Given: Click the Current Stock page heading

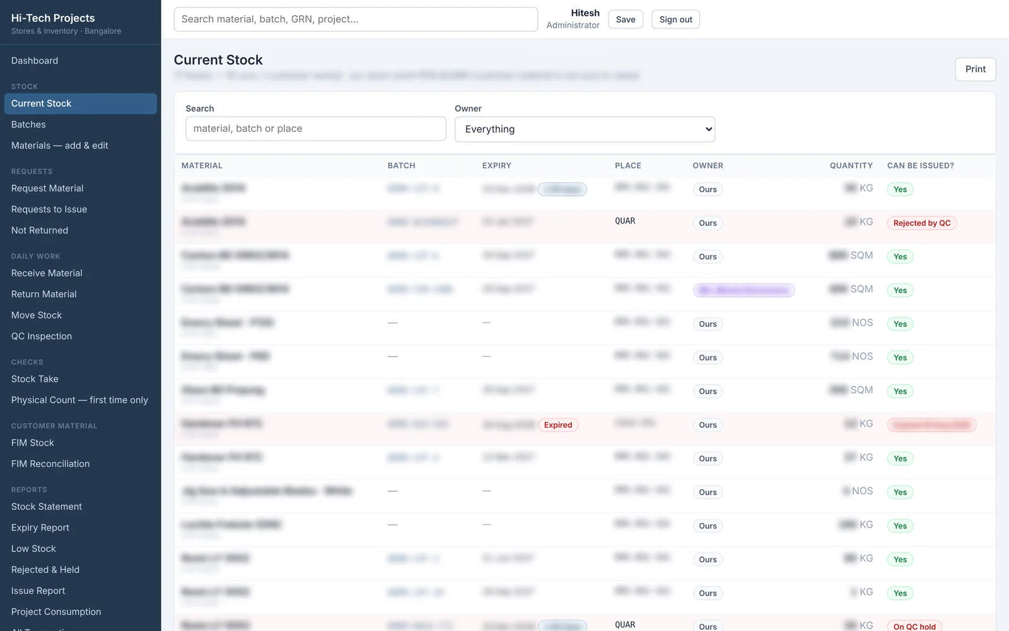Looking at the screenshot, I should coord(218,60).
